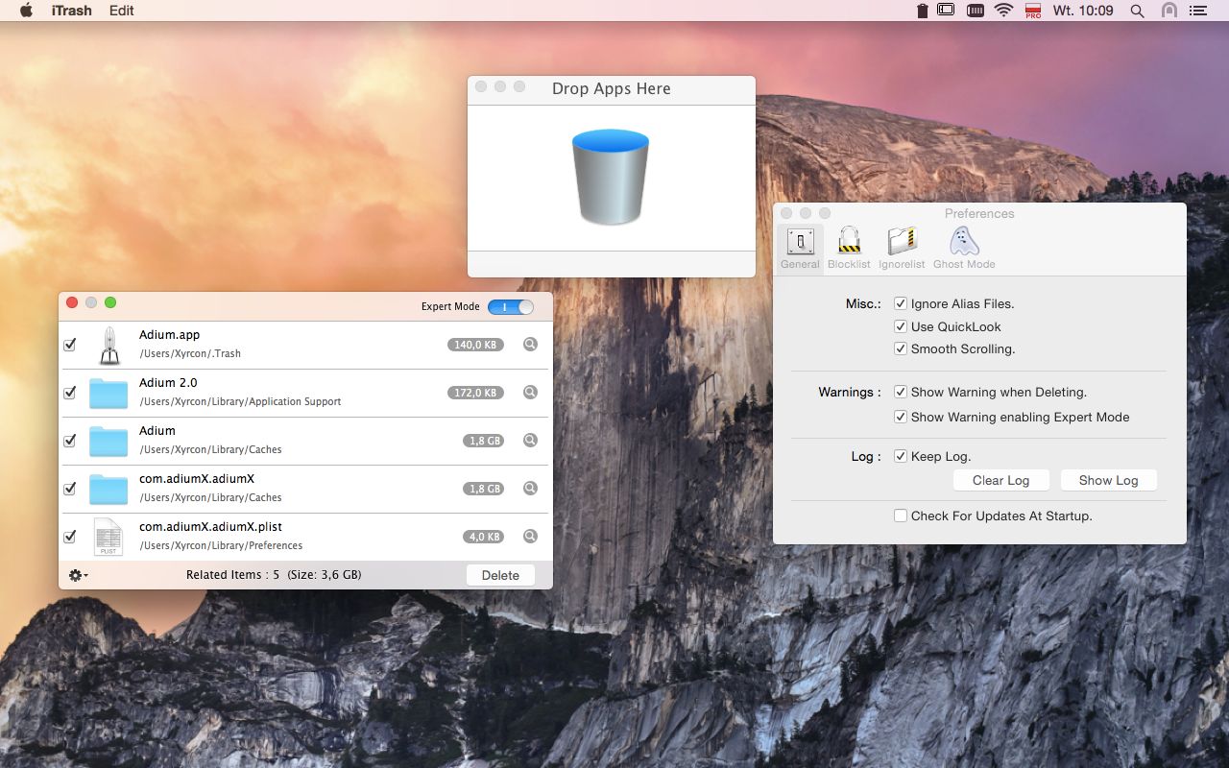Reveal Adium.app with magnifier icon
1229x768 pixels.
click(530, 345)
